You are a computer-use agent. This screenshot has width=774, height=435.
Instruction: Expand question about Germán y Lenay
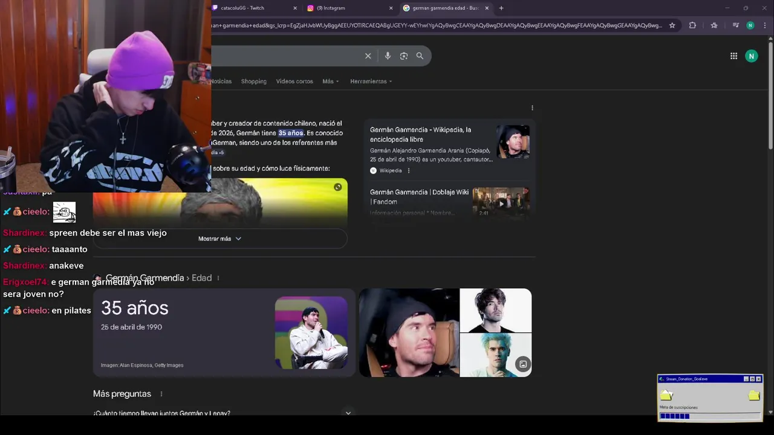coord(222,413)
